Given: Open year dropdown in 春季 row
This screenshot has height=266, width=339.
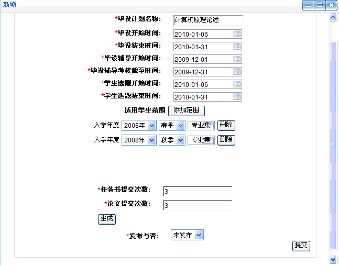Looking at the screenshot, I should [x=139, y=125].
